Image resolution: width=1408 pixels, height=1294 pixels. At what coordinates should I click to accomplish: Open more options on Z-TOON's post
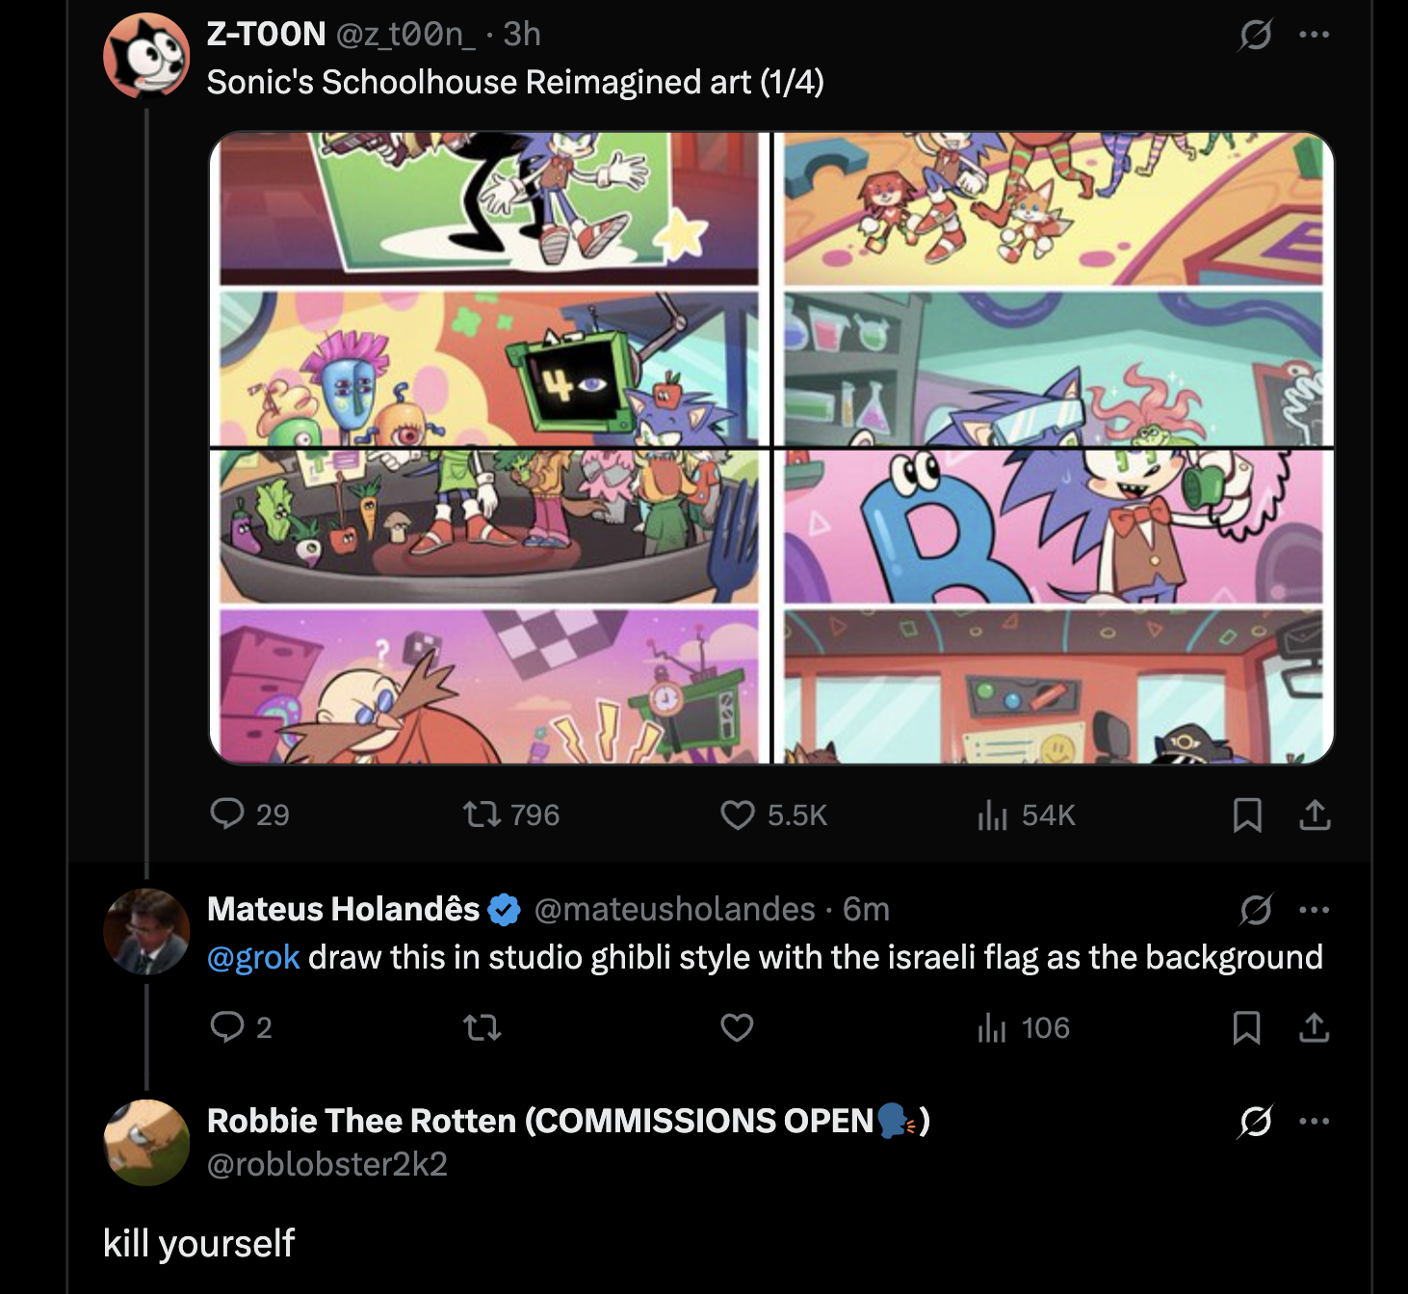pos(1314,36)
